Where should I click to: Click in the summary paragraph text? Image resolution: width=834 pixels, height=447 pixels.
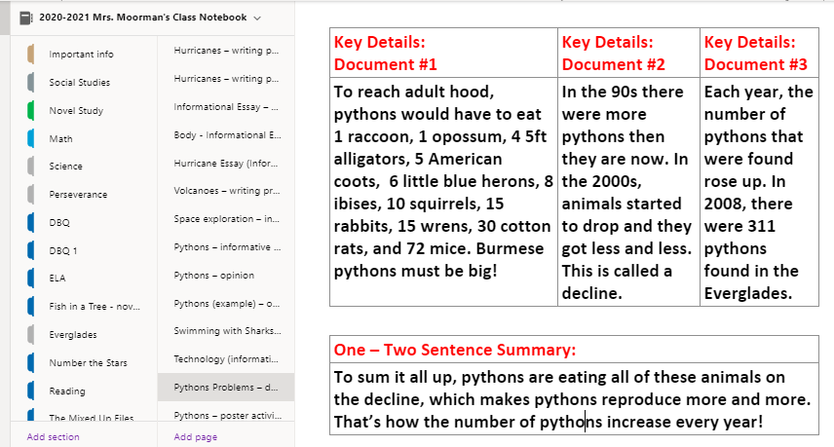click(574, 399)
